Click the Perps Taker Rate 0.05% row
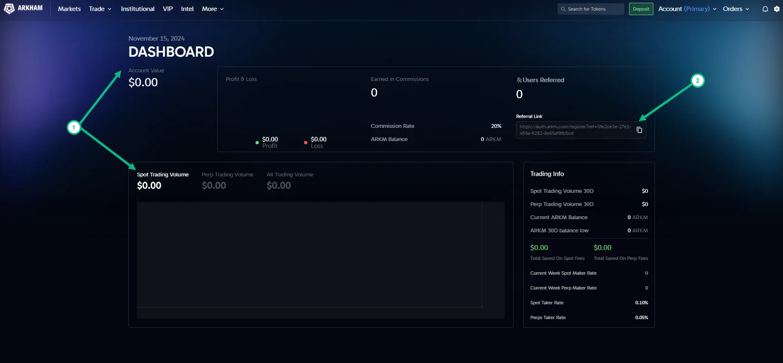This screenshot has height=363, width=783. 589,317
